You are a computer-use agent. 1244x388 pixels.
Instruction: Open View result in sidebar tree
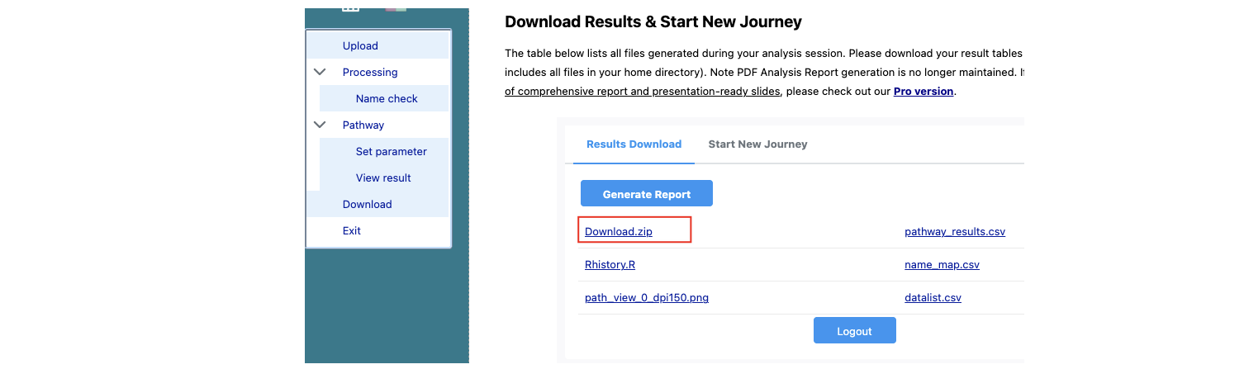(x=383, y=177)
